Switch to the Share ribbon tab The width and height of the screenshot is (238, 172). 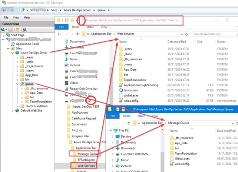click(x=90, y=27)
